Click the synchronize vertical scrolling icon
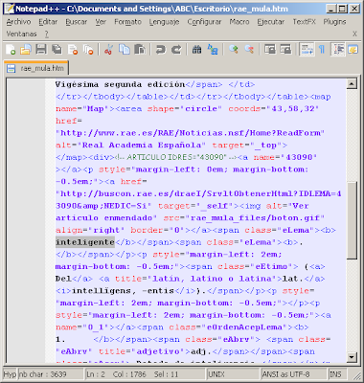 (x=270, y=50)
